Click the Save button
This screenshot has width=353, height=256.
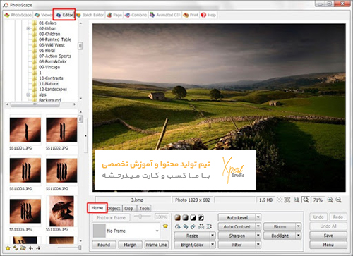click(328, 236)
